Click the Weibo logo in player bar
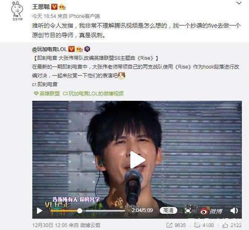This screenshot has height=230, width=249. (x=211, y=211)
